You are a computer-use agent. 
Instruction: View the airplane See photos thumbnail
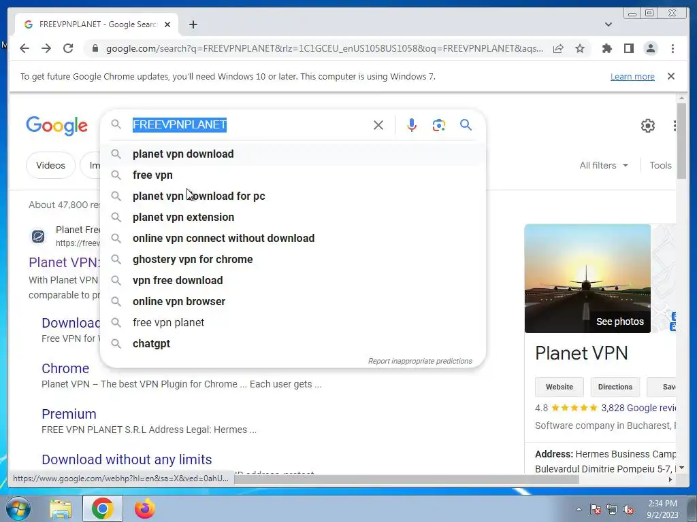pyautogui.click(x=587, y=278)
